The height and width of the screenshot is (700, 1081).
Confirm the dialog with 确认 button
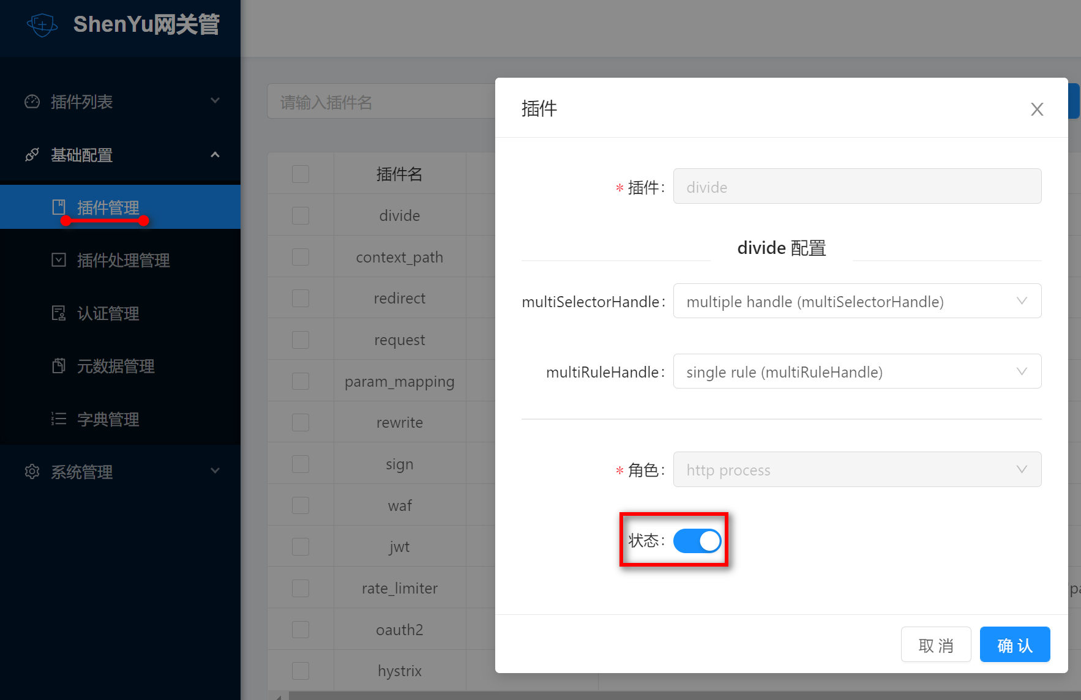pos(1014,644)
